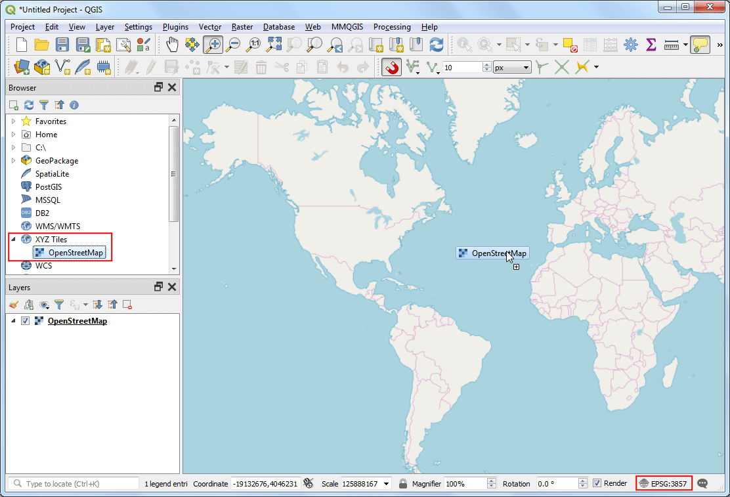This screenshot has height=497, width=730.
Task: Click the EPSG:3857 CRS button
Action: [x=664, y=483]
